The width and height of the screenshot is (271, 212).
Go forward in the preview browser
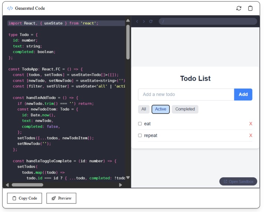[144, 21]
